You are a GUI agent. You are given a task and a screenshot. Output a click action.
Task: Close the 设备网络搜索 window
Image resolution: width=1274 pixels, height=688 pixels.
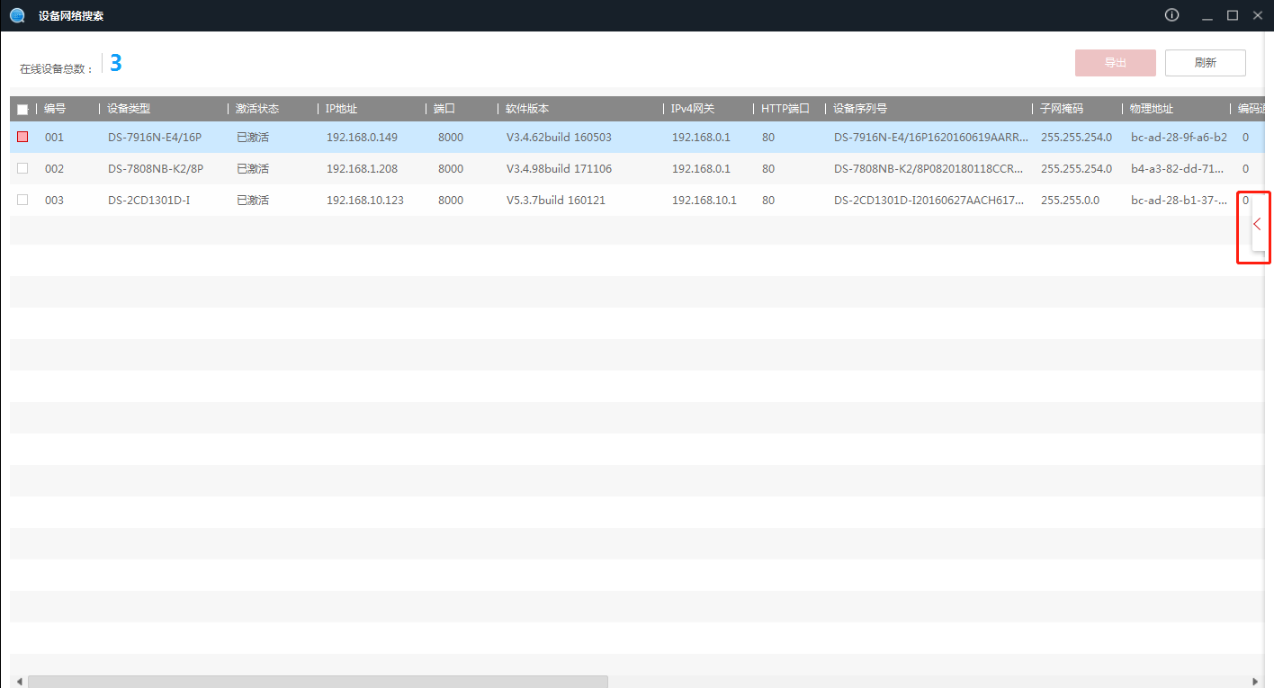[1258, 15]
